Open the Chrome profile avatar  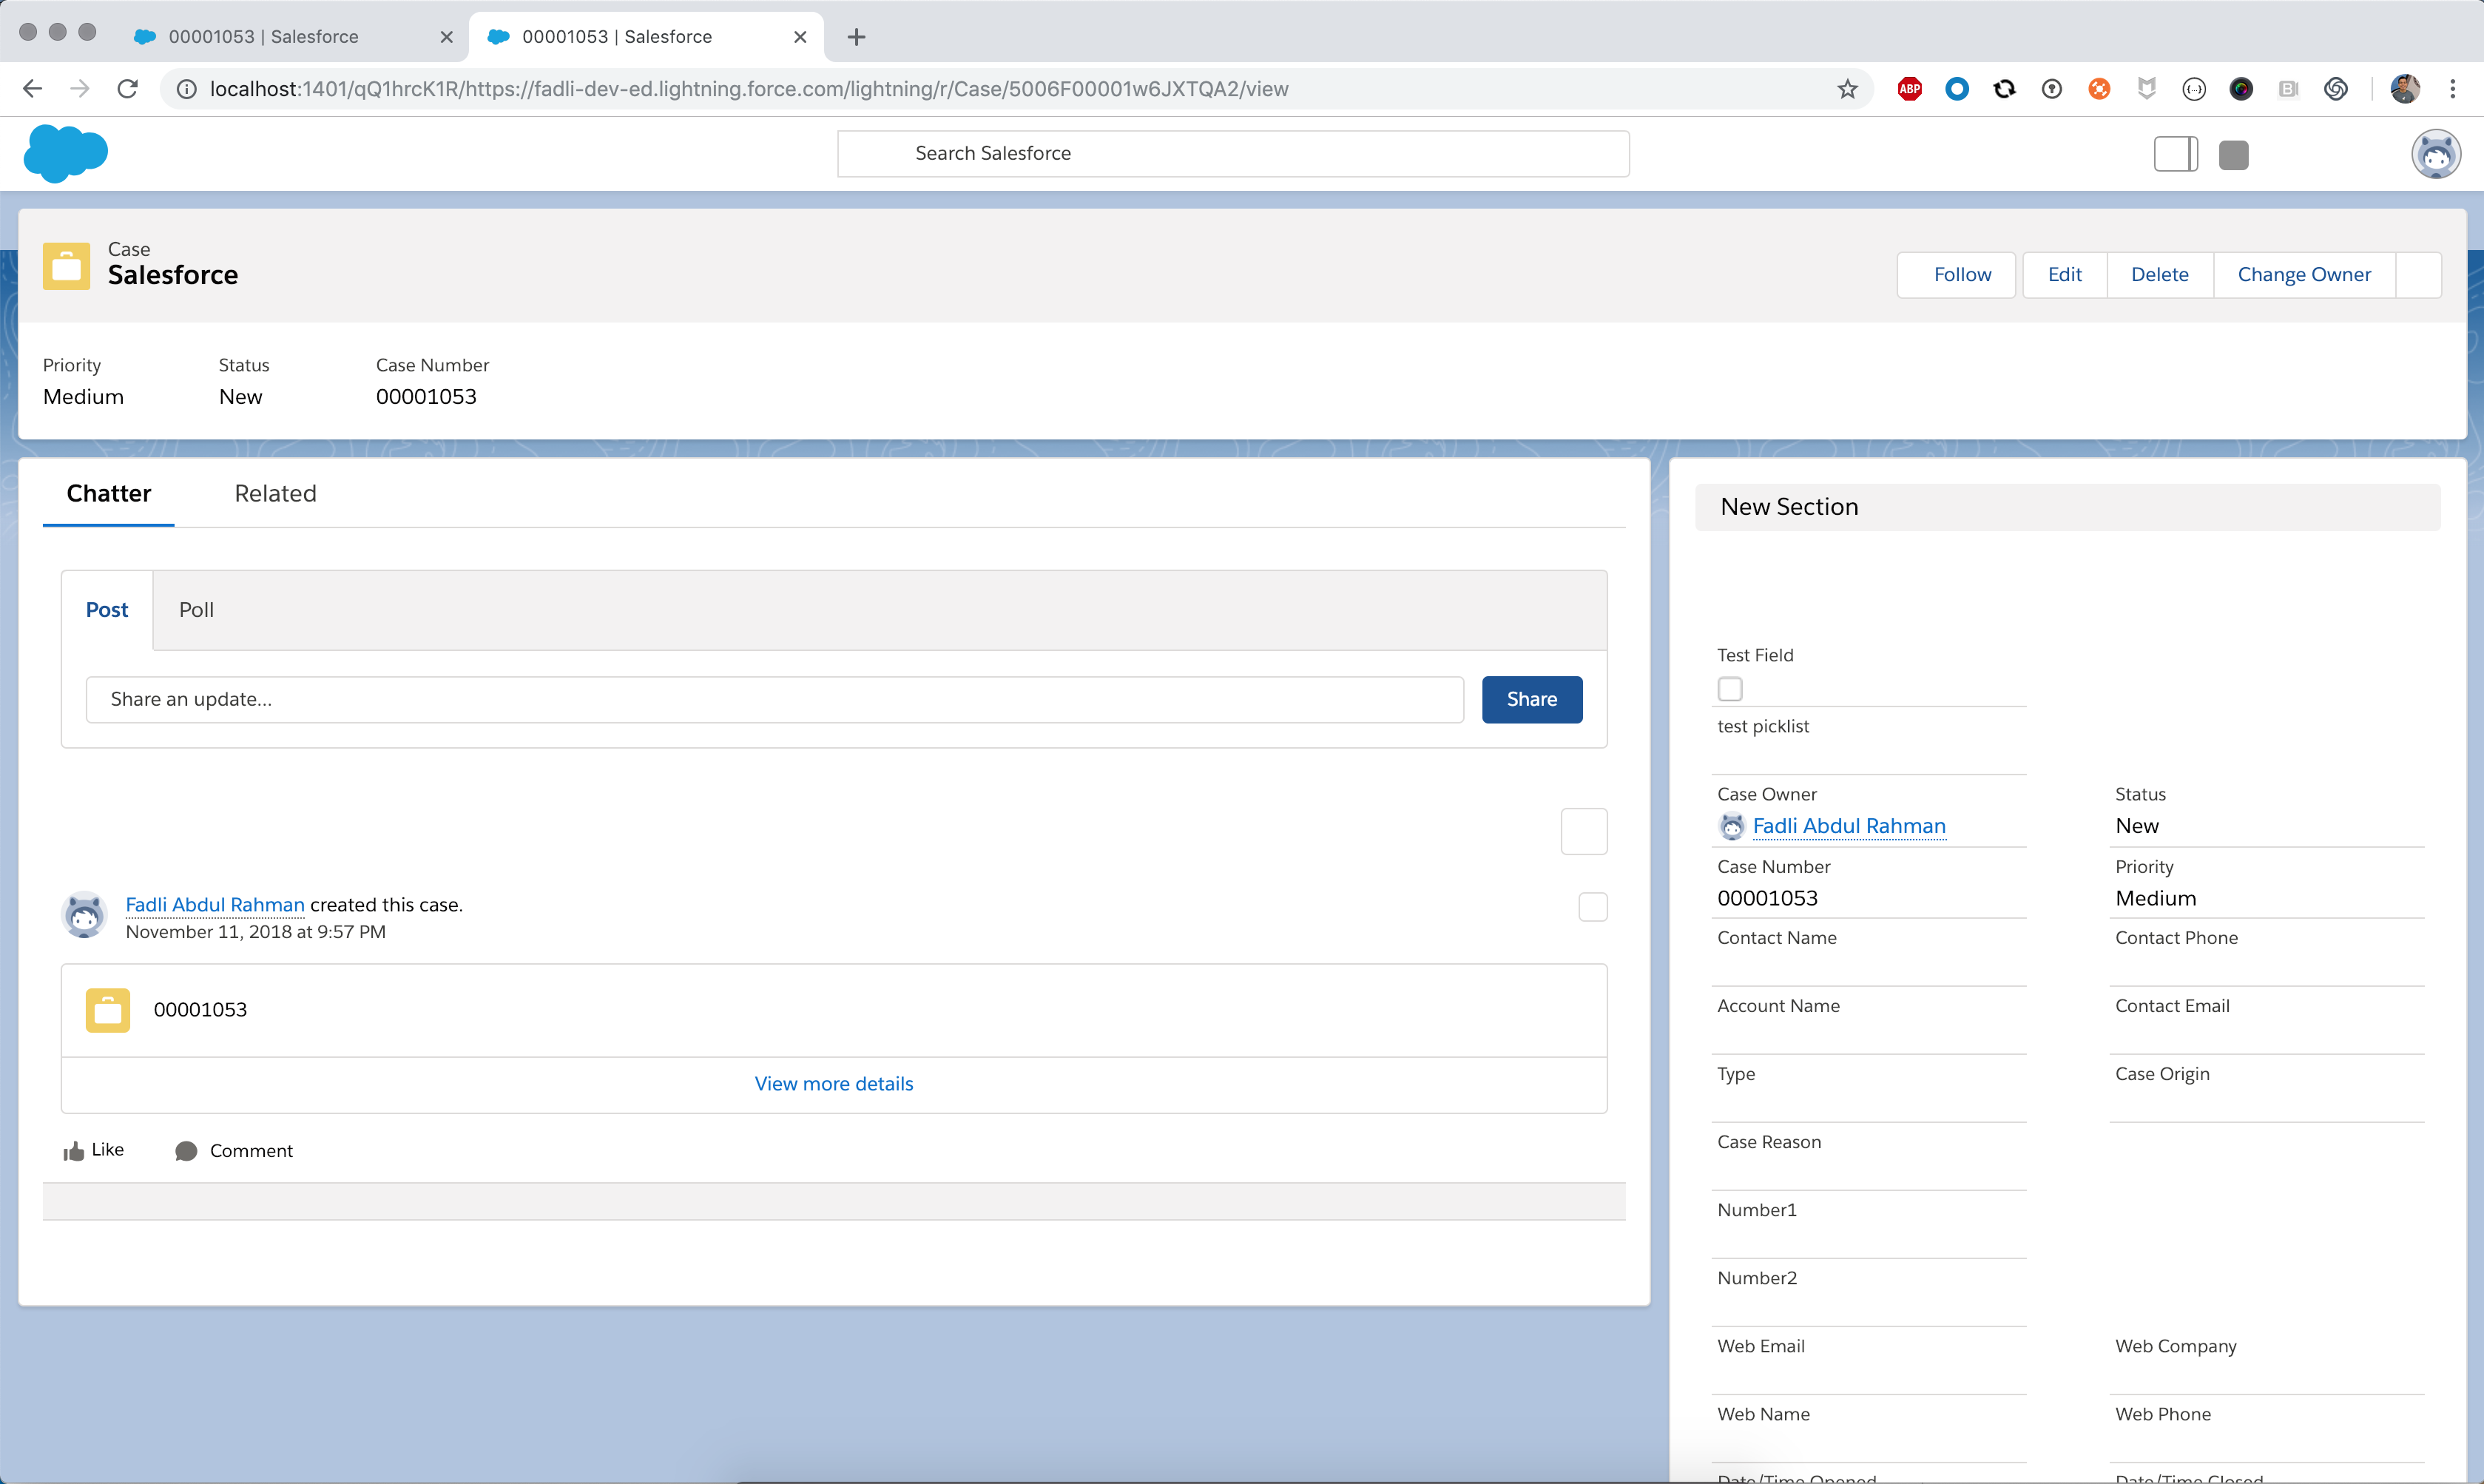pos(2405,89)
